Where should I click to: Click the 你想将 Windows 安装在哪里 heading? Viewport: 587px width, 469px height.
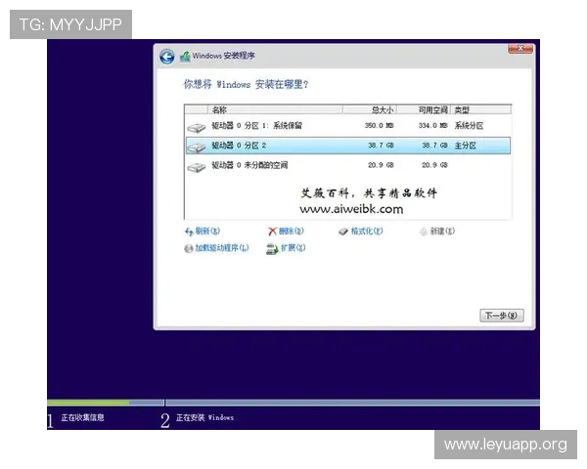point(246,85)
